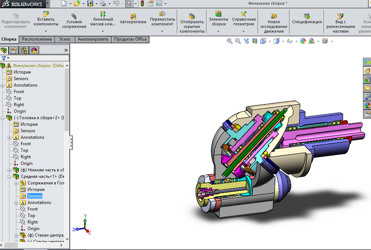Open dropdown arrow under Переместить компонент
Screen dimensions: 371x250
tap(162, 31)
